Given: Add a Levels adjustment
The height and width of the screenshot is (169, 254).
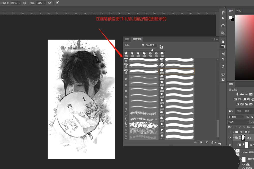Looking at the screenshot, I should 242,94.
